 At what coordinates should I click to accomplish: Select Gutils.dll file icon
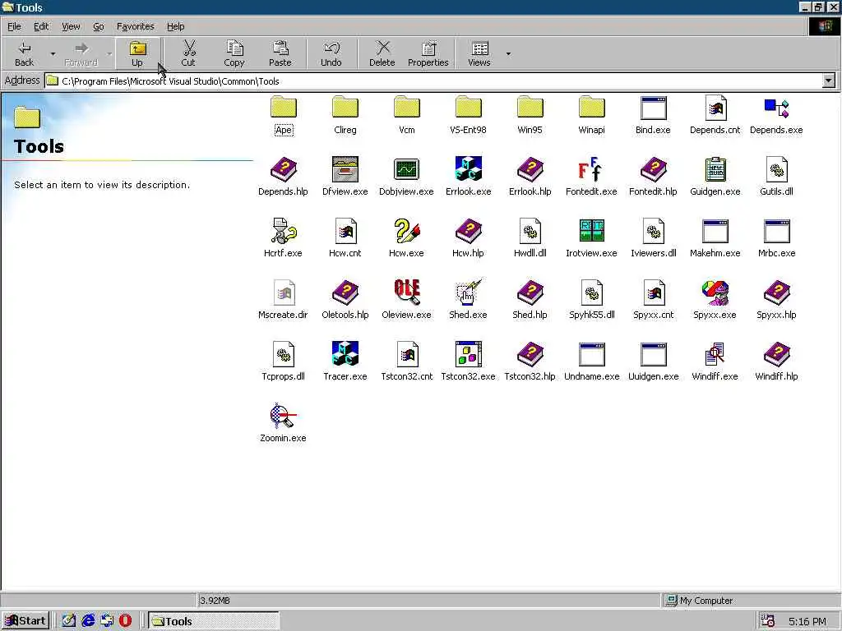(776, 169)
